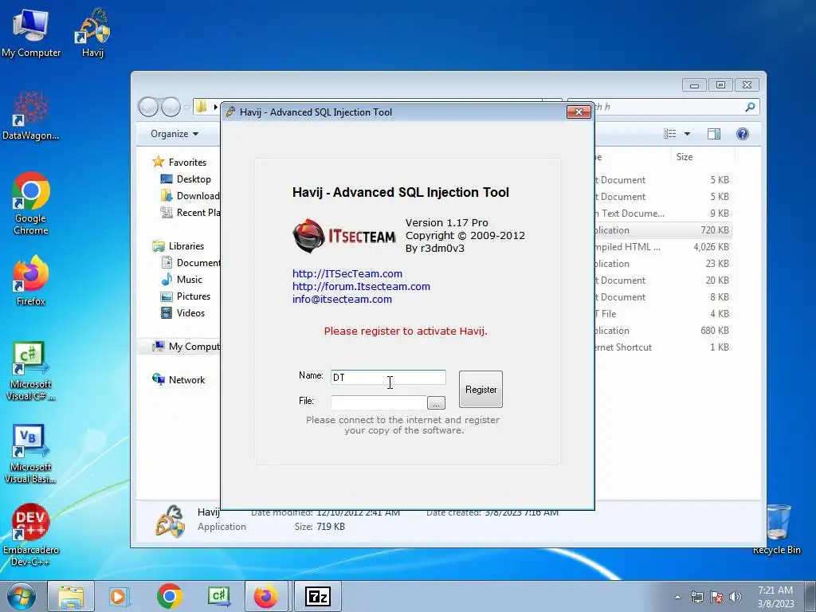The width and height of the screenshot is (816, 612).
Task: Open Visual C# taskbar icon
Action: [x=218, y=596]
